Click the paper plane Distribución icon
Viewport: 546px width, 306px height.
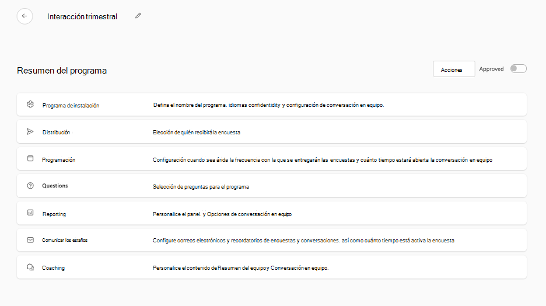point(30,132)
